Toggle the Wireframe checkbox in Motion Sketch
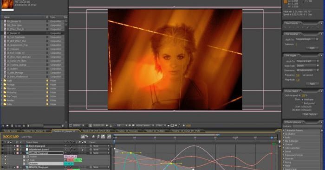 (302, 100)
